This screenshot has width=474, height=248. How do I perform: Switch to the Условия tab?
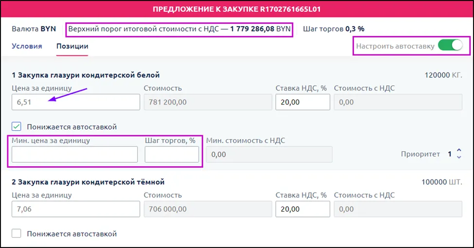[27, 46]
